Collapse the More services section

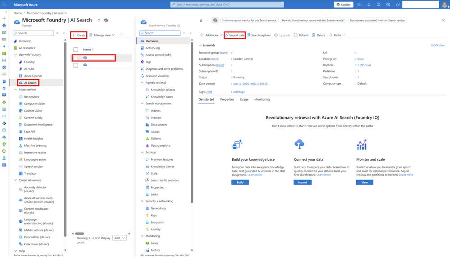(15, 90)
